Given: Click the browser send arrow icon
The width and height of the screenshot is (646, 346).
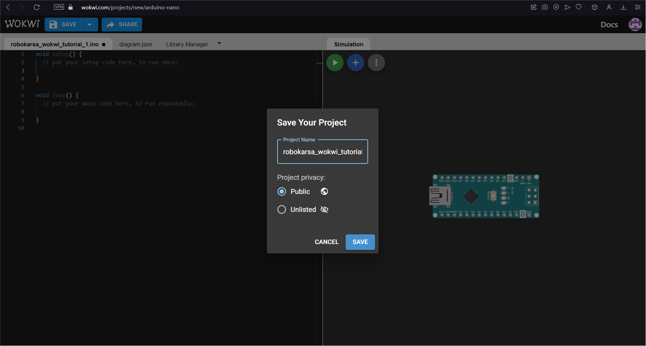Looking at the screenshot, I should click(x=567, y=7).
